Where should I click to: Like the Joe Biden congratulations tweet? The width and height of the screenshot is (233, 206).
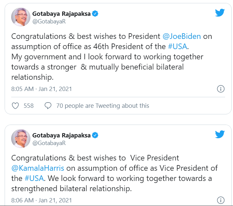point(15,106)
